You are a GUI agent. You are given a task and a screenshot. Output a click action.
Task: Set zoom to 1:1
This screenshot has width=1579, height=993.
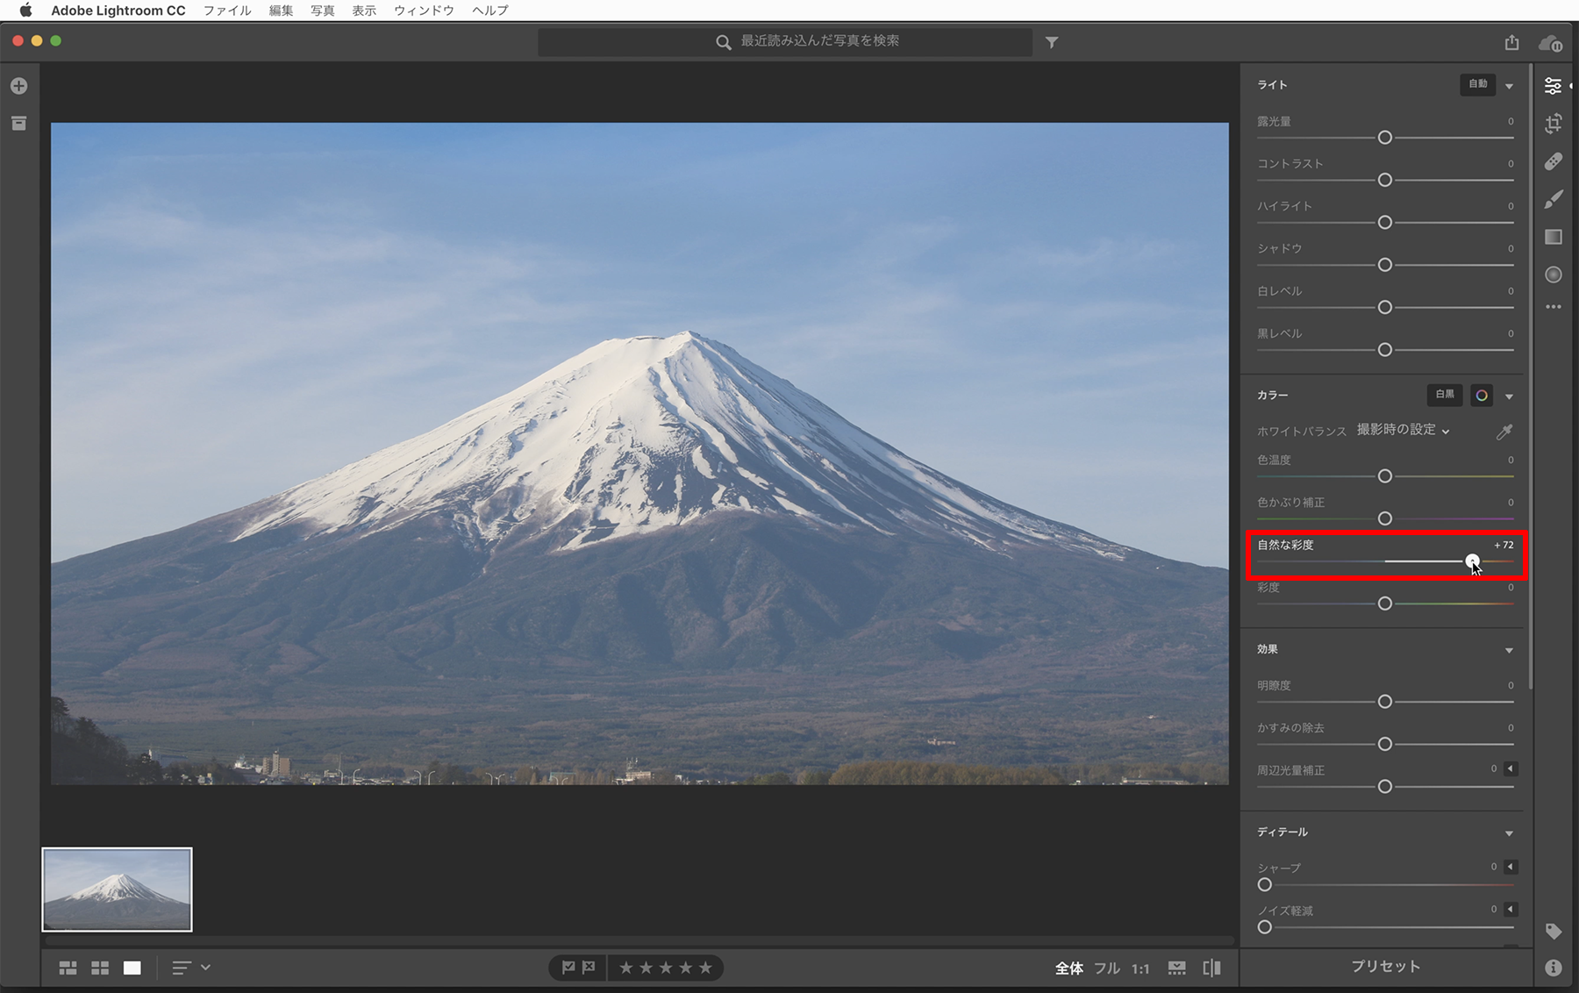coord(1140,968)
